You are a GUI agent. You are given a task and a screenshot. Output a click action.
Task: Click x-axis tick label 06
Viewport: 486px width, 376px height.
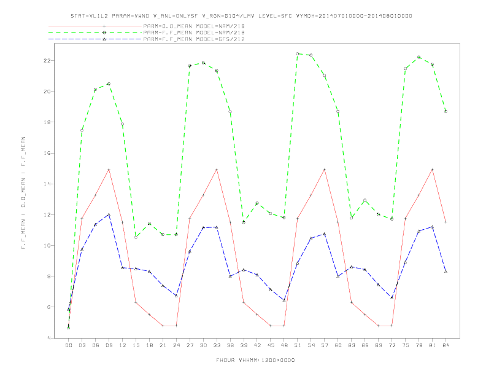pyautogui.click(x=96, y=345)
